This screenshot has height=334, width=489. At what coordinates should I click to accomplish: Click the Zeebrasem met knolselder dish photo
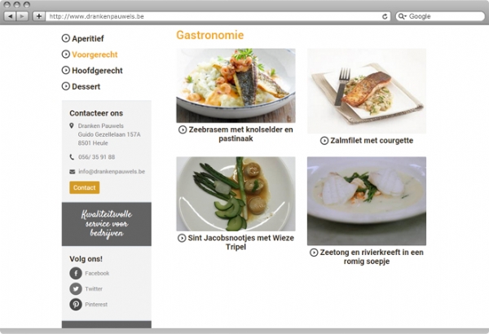[x=236, y=86]
